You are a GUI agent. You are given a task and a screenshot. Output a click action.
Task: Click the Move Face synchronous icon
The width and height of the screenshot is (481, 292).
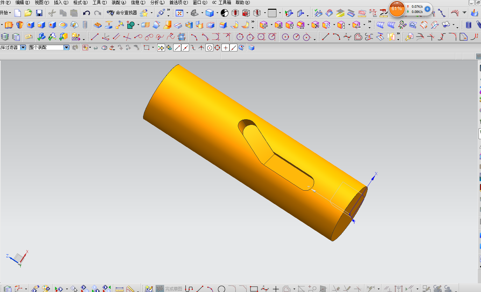(264, 25)
